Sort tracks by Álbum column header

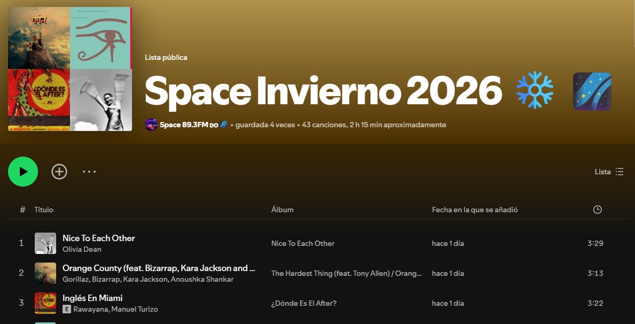click(282, 210)
